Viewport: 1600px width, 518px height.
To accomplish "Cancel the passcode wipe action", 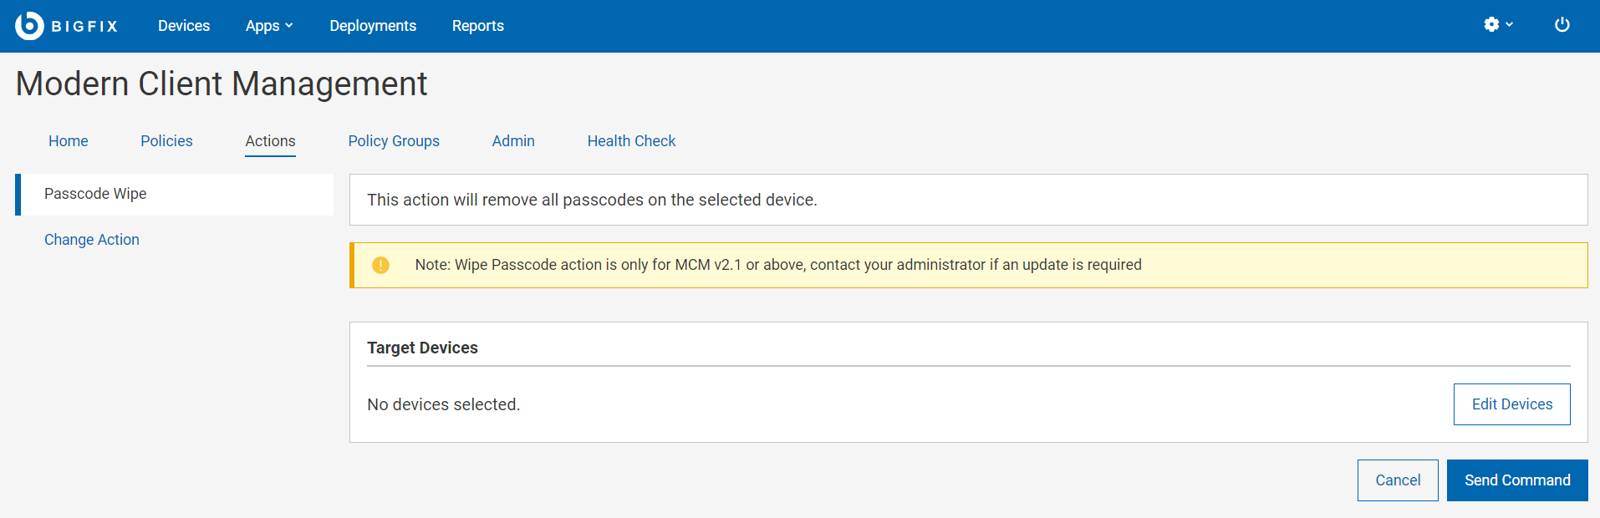I will [1398, 480].
